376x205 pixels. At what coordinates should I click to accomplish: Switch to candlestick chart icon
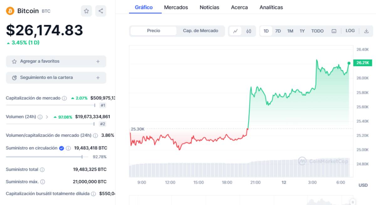tap(249, 31)
